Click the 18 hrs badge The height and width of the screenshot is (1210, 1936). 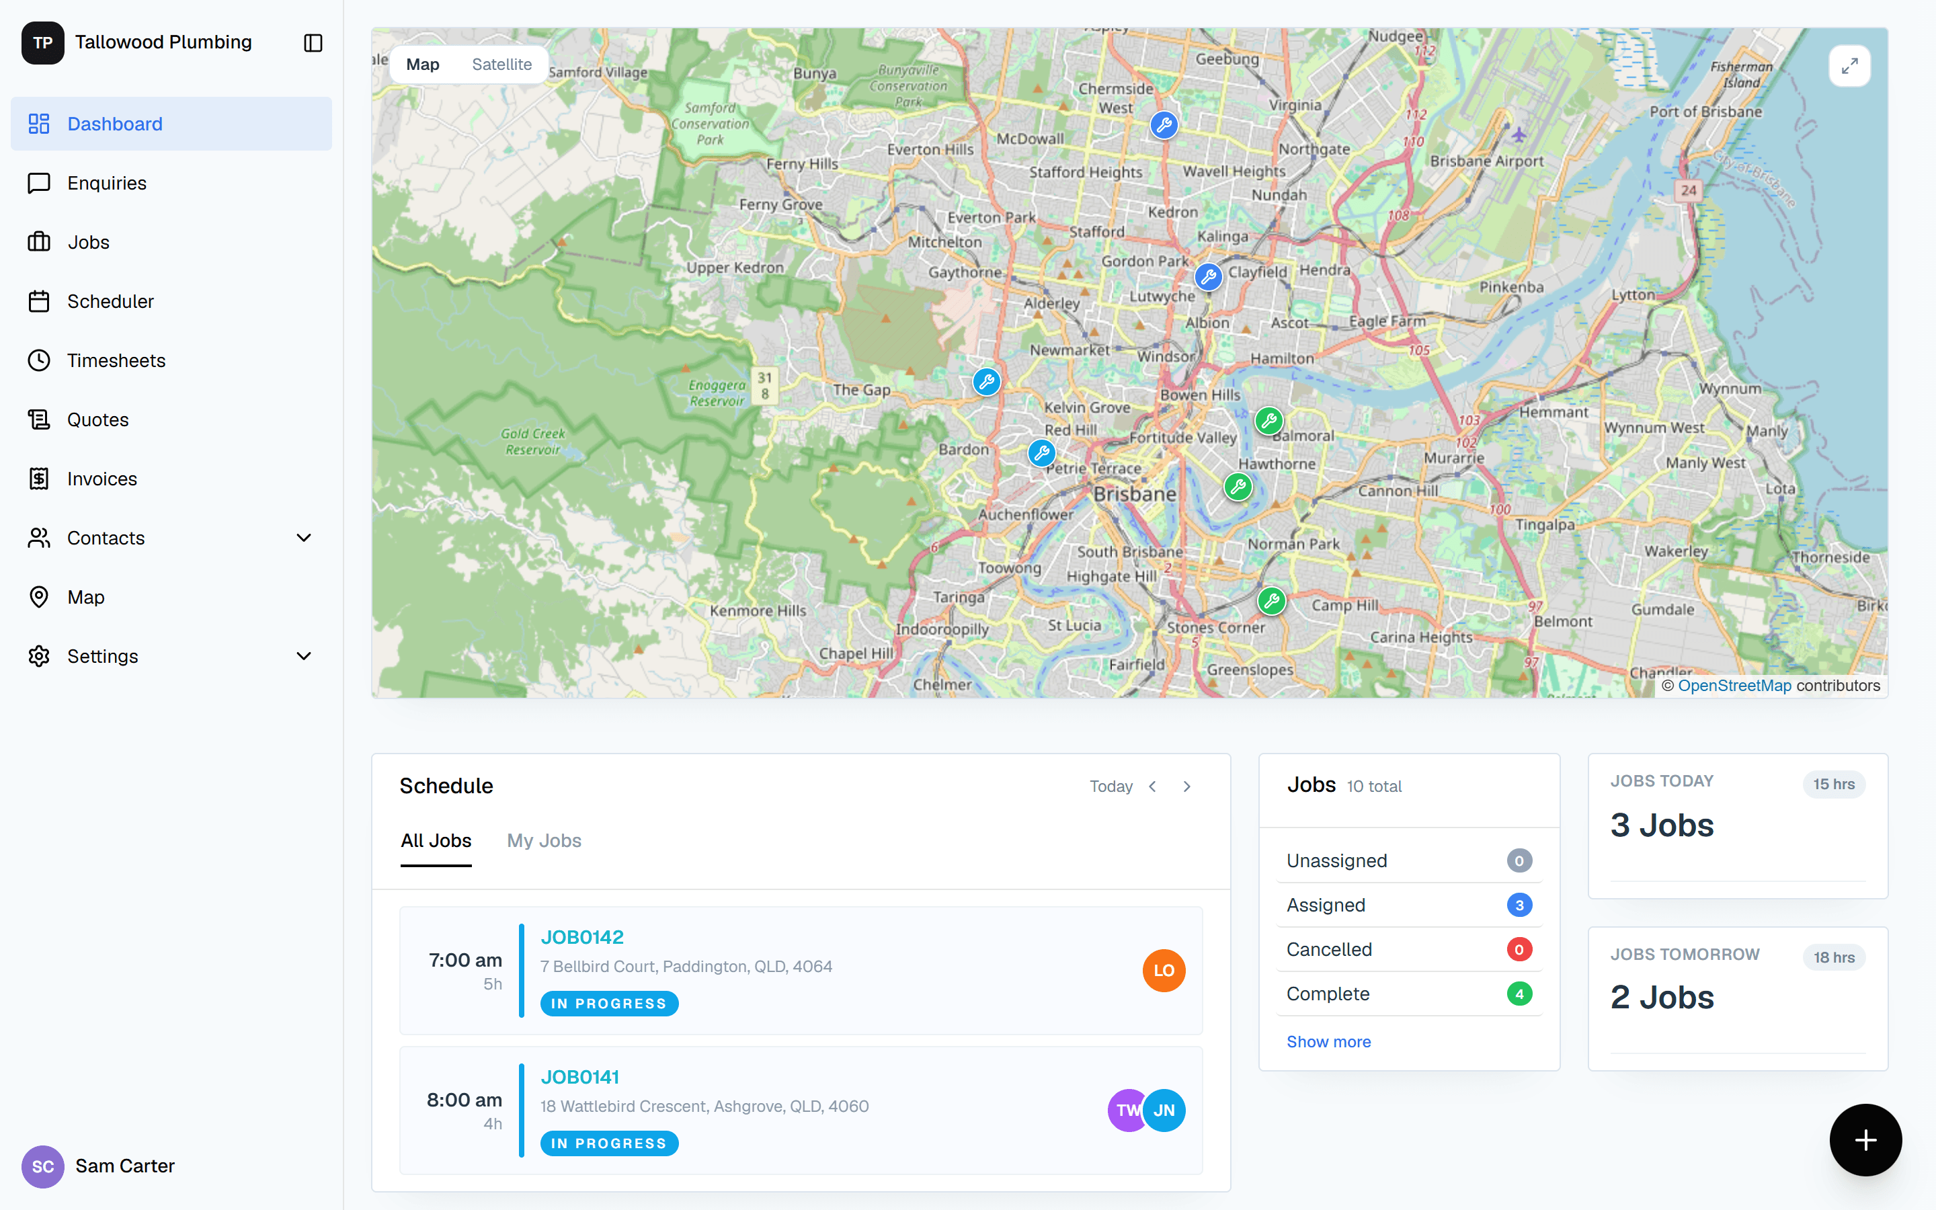click(1834, 957)
